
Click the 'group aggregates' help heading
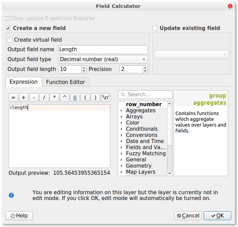tap(210, 99)
